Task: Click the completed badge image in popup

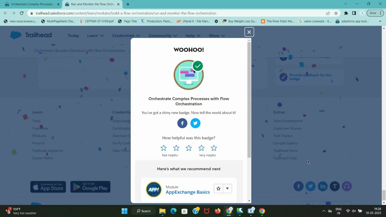Action: tap(189, 75)
